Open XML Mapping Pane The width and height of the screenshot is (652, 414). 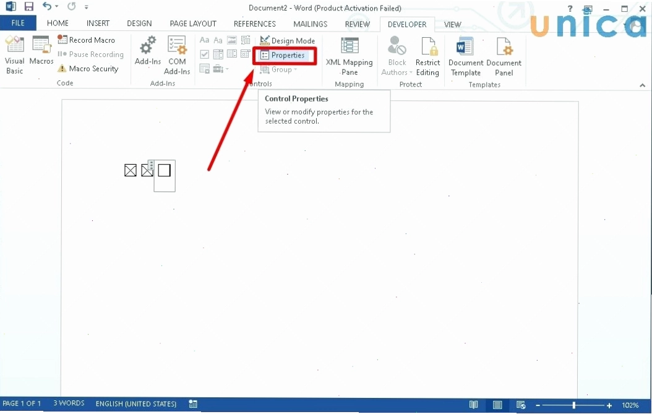pos(350,56)
